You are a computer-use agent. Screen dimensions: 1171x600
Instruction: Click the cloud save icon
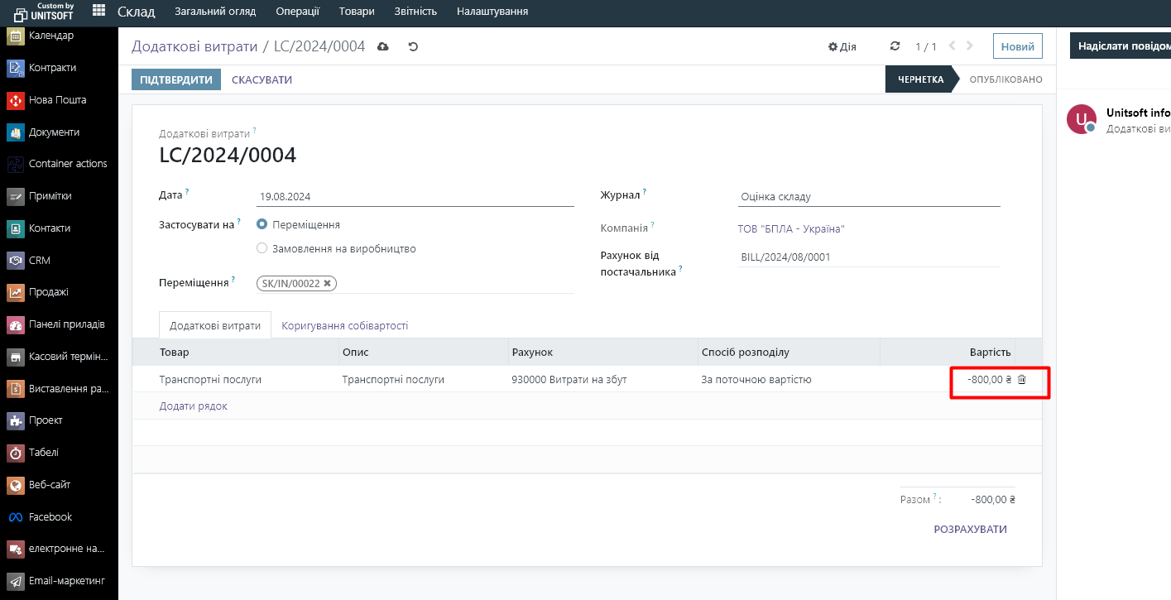pos(382,47)
